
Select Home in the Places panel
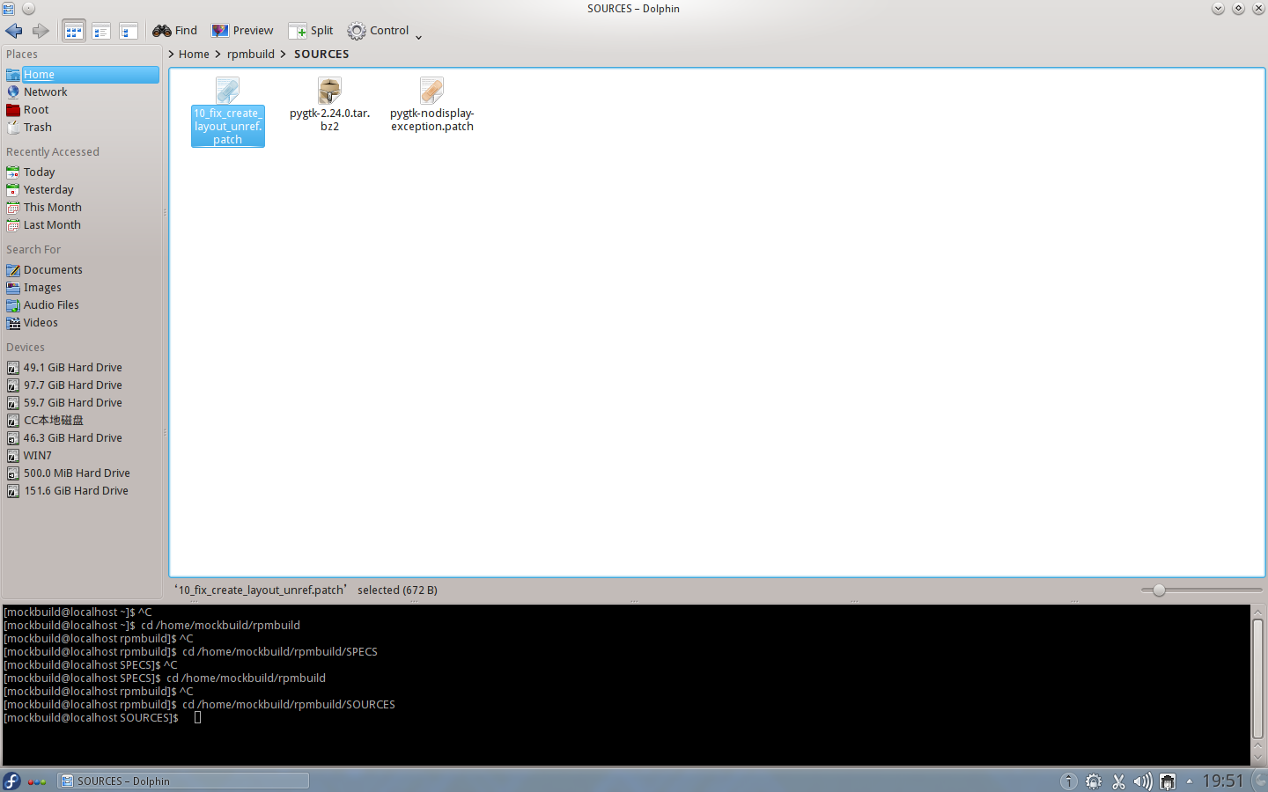tap(82, 75)
